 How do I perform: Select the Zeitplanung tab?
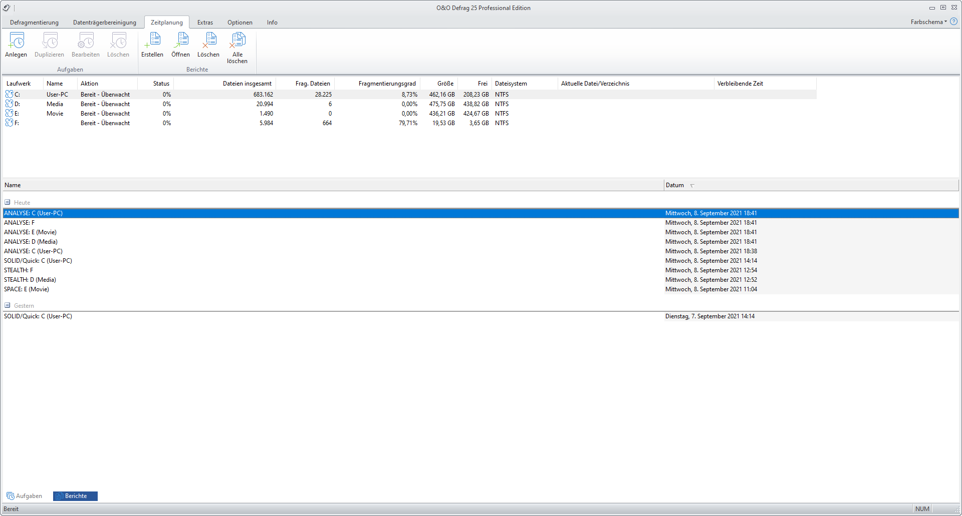167,23
